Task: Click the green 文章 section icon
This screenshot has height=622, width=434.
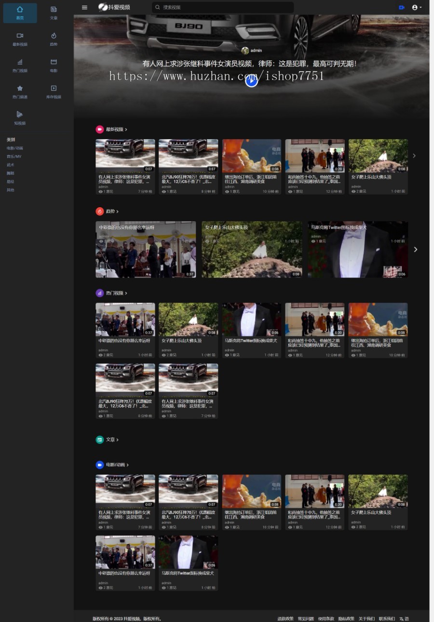Action: pos(99,439)
